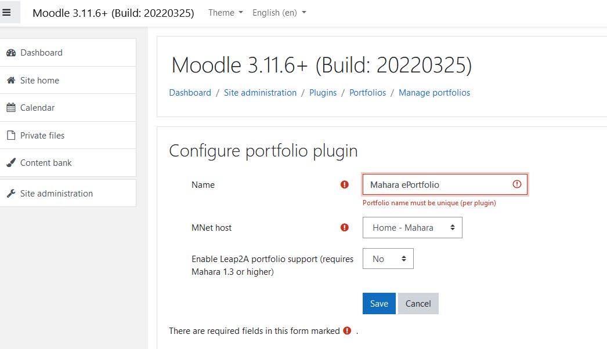Open Dashboard in the side navigation
Viewport: 607px width, 349px height.
pyautogui.click(x=68, y=53)
